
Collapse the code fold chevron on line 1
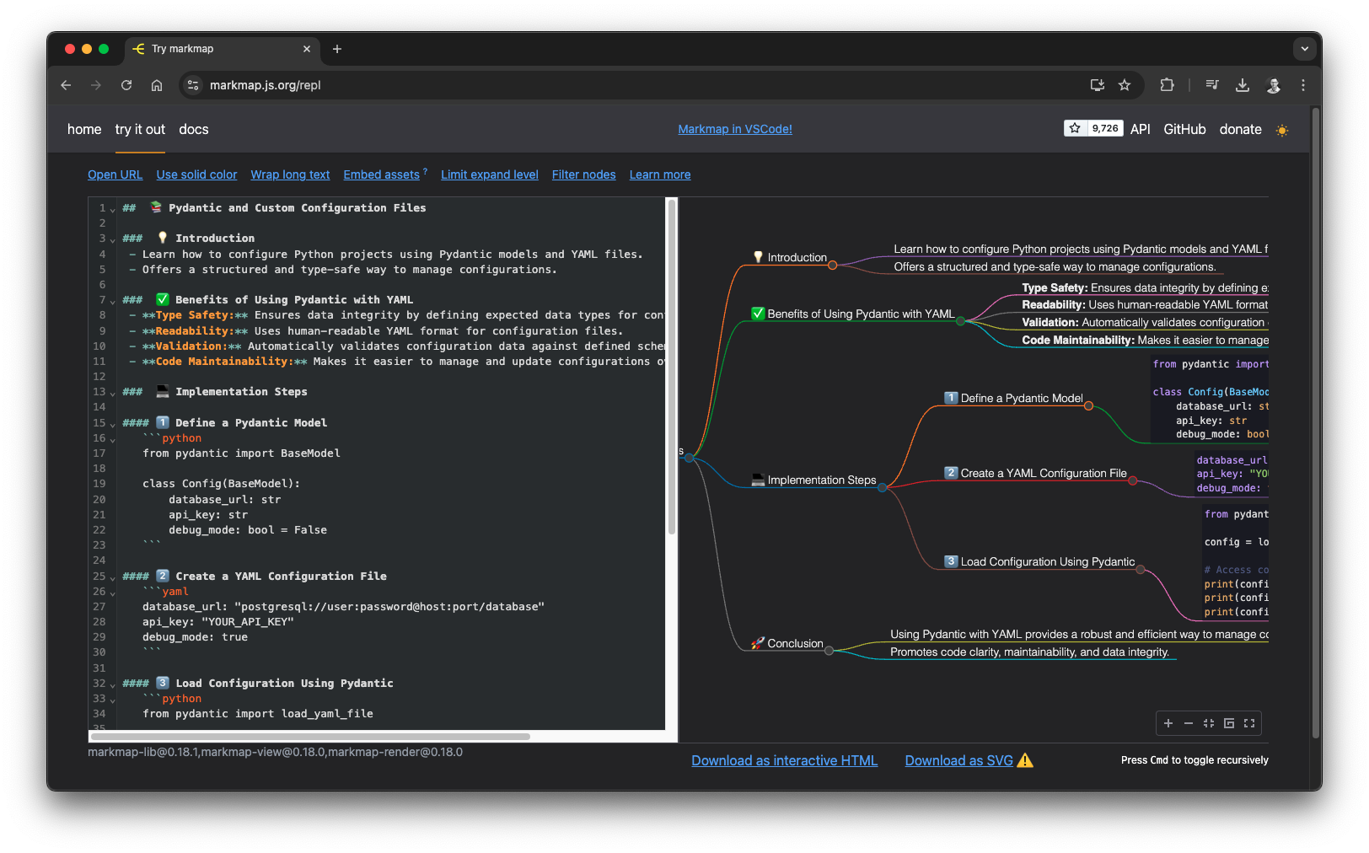[x=111, y=207]
